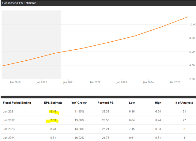The width and height of the screenshot is (196, 141).
Task: Select the Jun 2021 fiscal period row label
Action: [9, 112]
